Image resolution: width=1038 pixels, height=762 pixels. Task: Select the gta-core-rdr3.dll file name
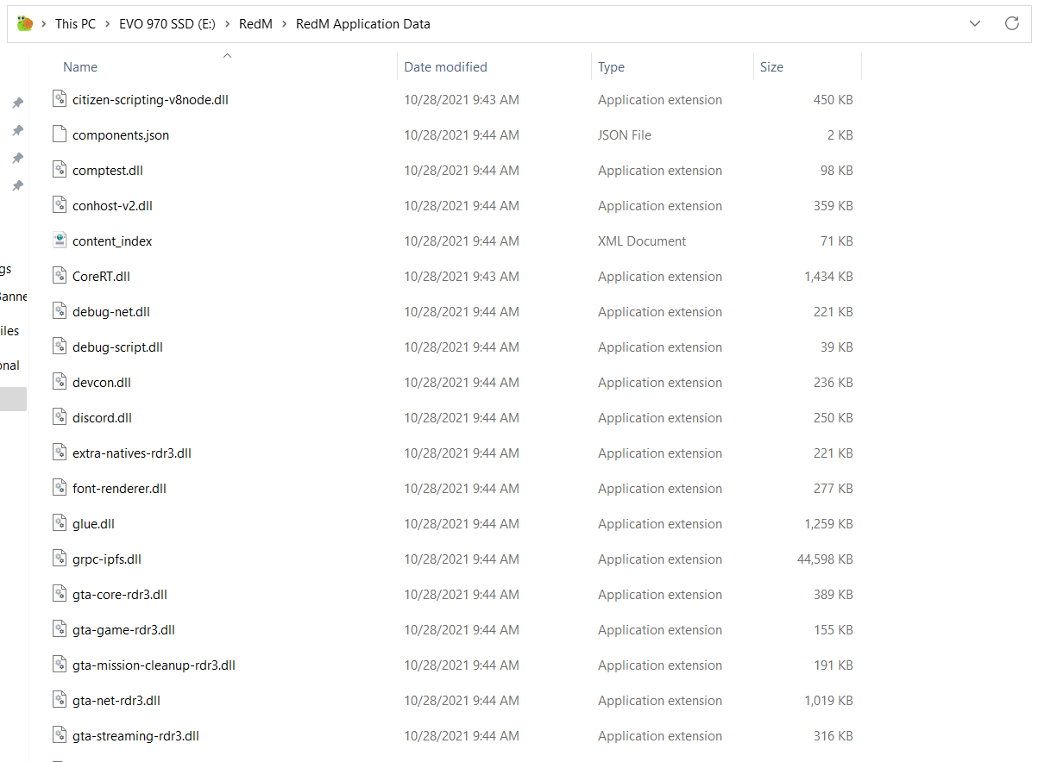pos(120,594)
